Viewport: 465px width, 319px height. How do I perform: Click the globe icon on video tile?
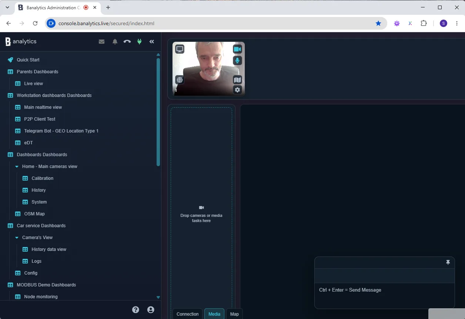pyautogui.click(x=180, y=80)
